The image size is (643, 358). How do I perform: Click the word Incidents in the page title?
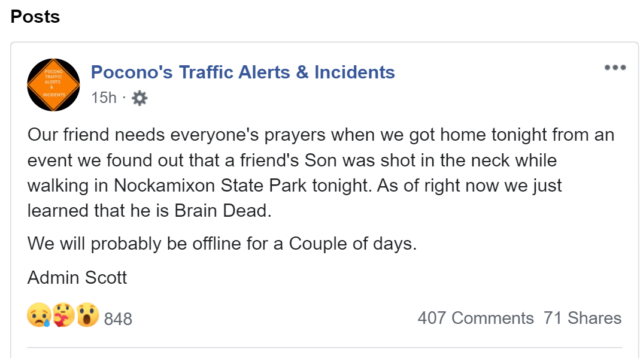pos(354,72)
